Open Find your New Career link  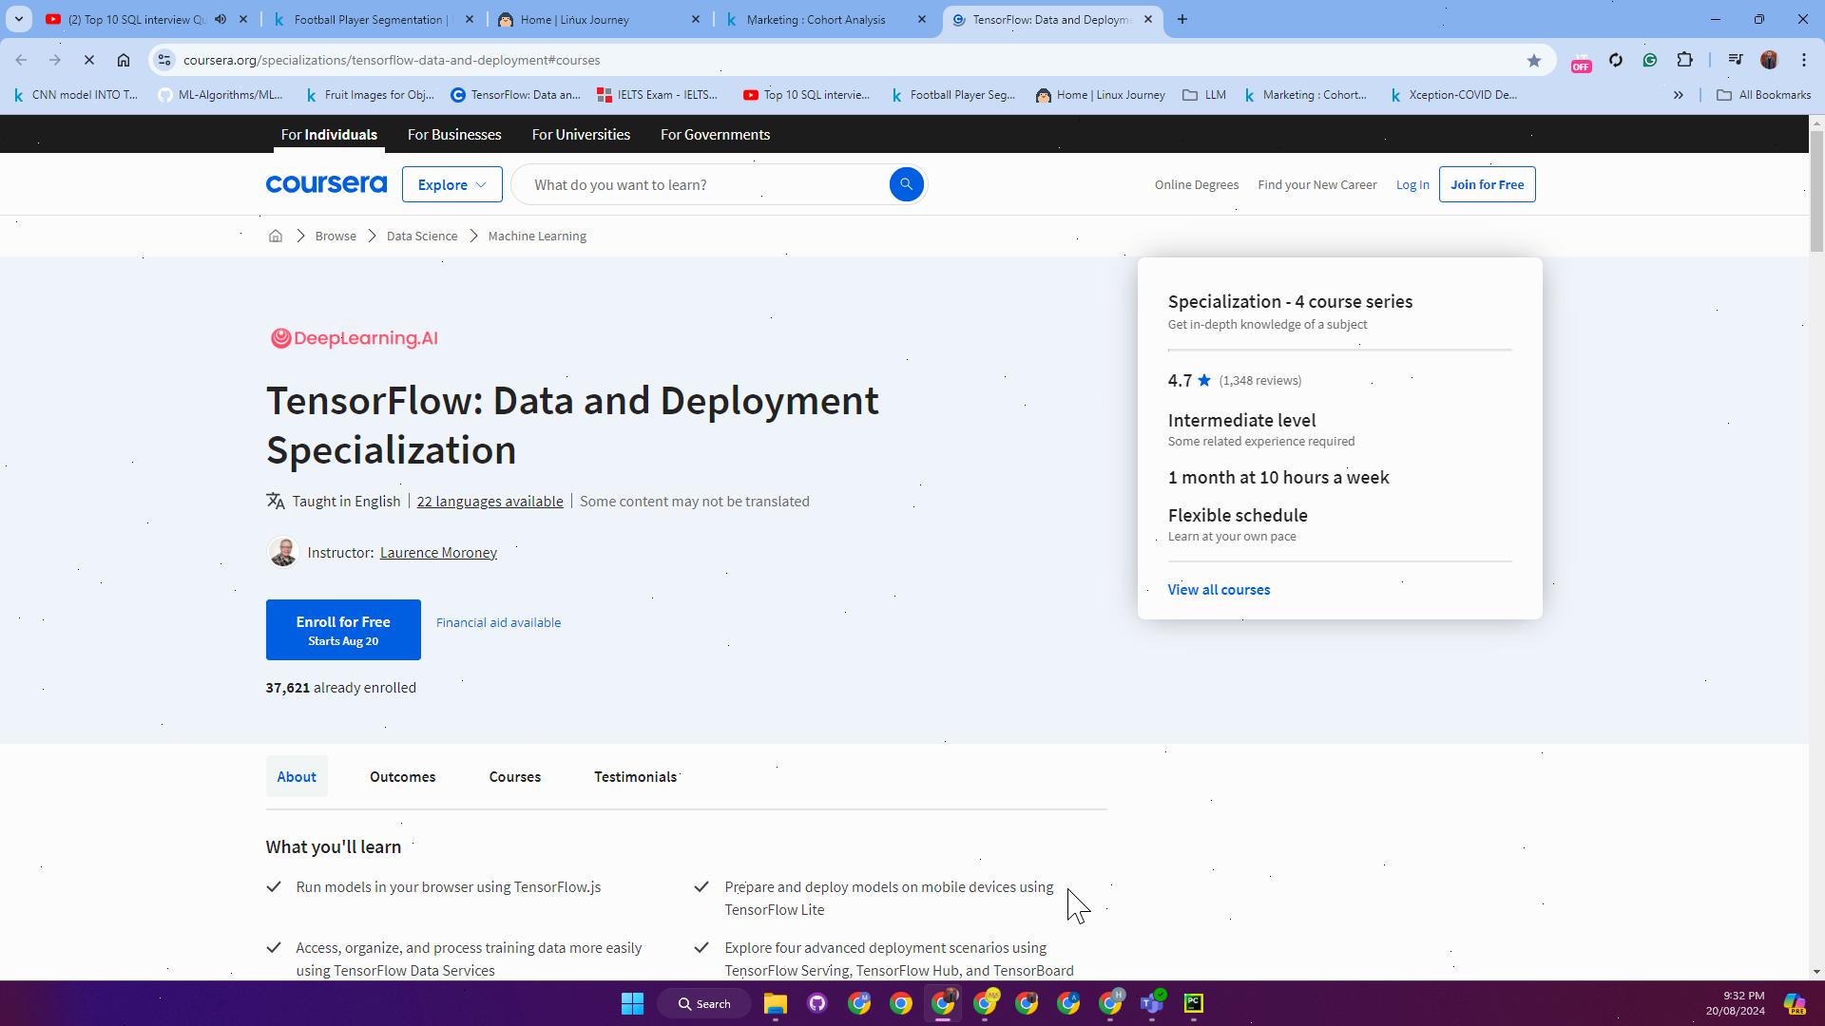pos(1316,184)
